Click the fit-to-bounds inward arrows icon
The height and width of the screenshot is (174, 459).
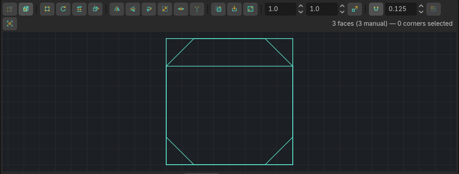point(165,9)
